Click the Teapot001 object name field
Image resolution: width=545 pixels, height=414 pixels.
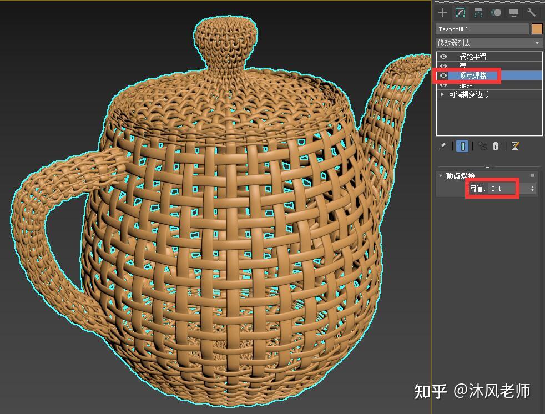[x=482, y=29]
